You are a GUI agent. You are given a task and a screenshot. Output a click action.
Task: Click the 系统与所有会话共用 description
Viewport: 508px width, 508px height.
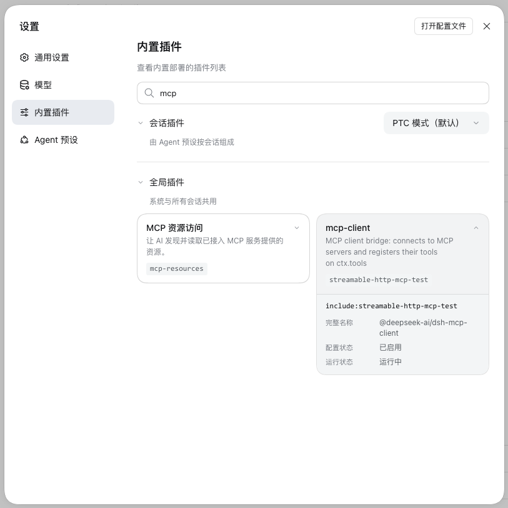coord(183,202)
